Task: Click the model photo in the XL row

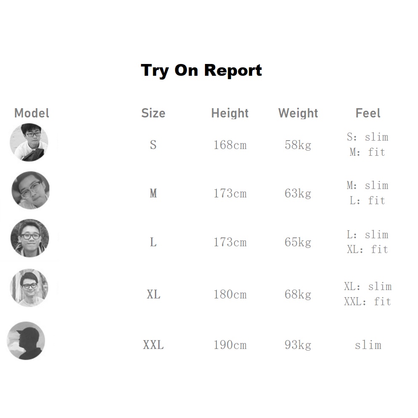Action: [x=29, y=288]
